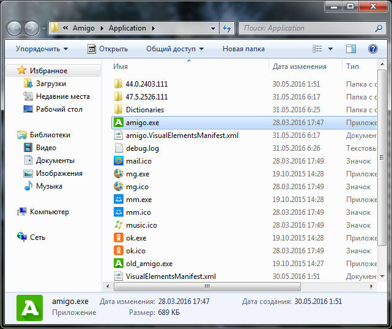392x329 pixels.
Task: Click the mm.exe blue smiley icon
Action: click(x=119, y=199)
